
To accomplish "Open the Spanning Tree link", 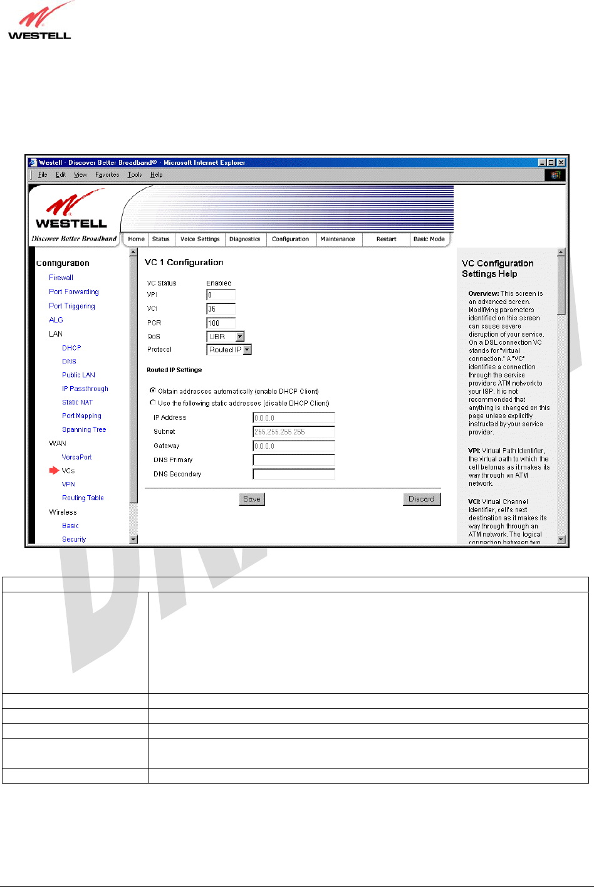I will point(84,429).
